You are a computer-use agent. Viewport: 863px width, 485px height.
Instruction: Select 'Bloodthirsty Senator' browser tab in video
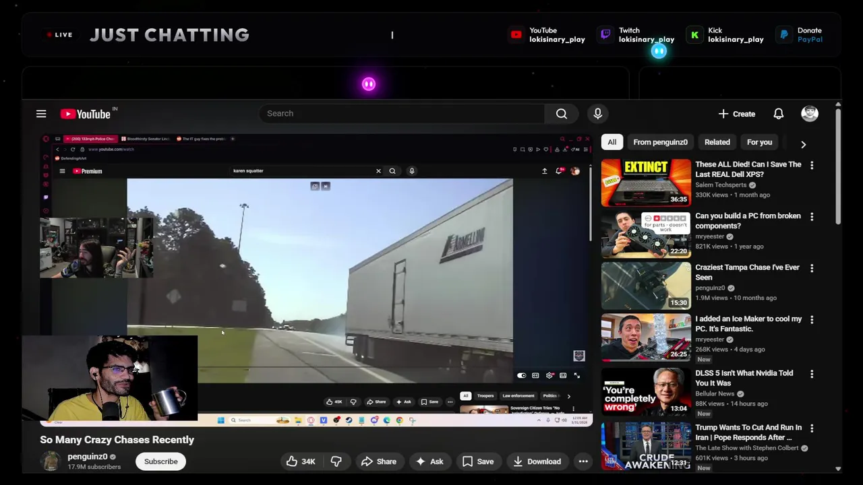pyautogui.click(x=145, y=139)
